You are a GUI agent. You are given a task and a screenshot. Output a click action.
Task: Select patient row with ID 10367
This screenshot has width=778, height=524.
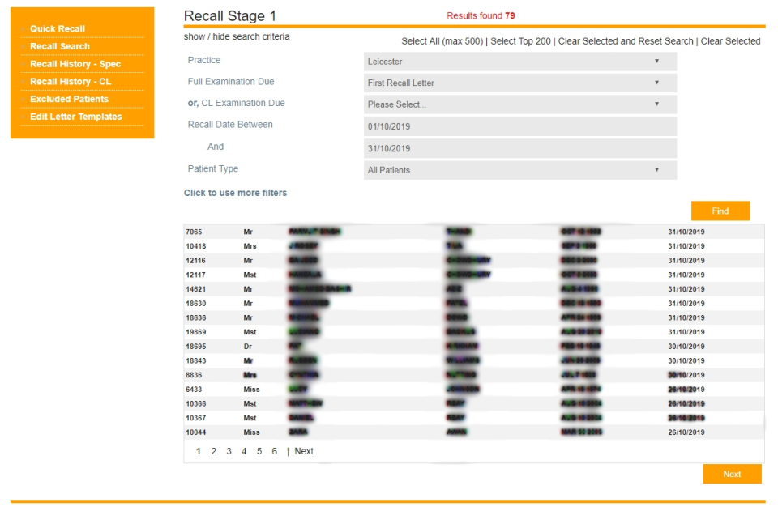click(474, 419)
